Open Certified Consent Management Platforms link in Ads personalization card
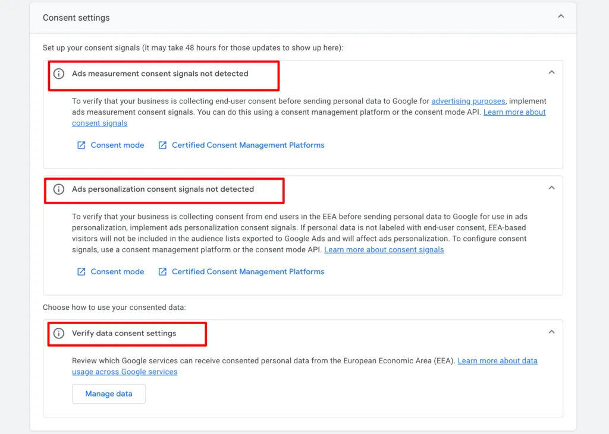Viewport: 609px width, 434px height. click(x=248, y=271)
